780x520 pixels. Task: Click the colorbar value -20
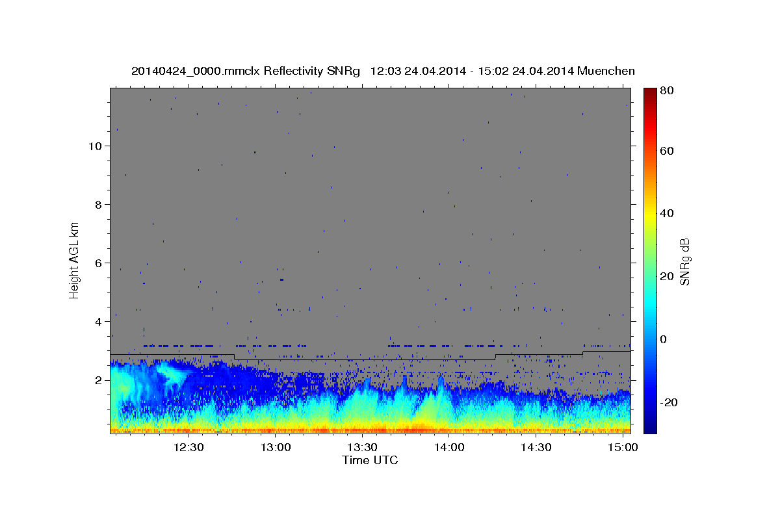668,402
